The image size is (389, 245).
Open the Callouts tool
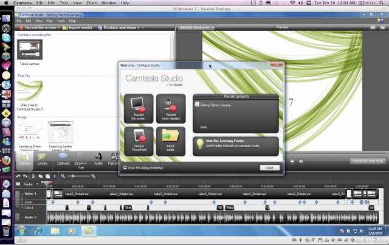point(63,159)
